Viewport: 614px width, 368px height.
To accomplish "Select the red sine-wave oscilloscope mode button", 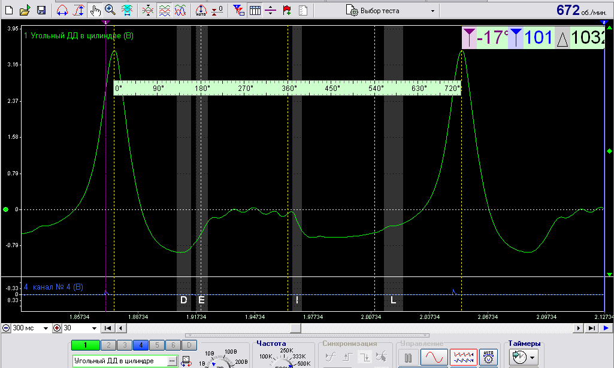I will point(434,357).
